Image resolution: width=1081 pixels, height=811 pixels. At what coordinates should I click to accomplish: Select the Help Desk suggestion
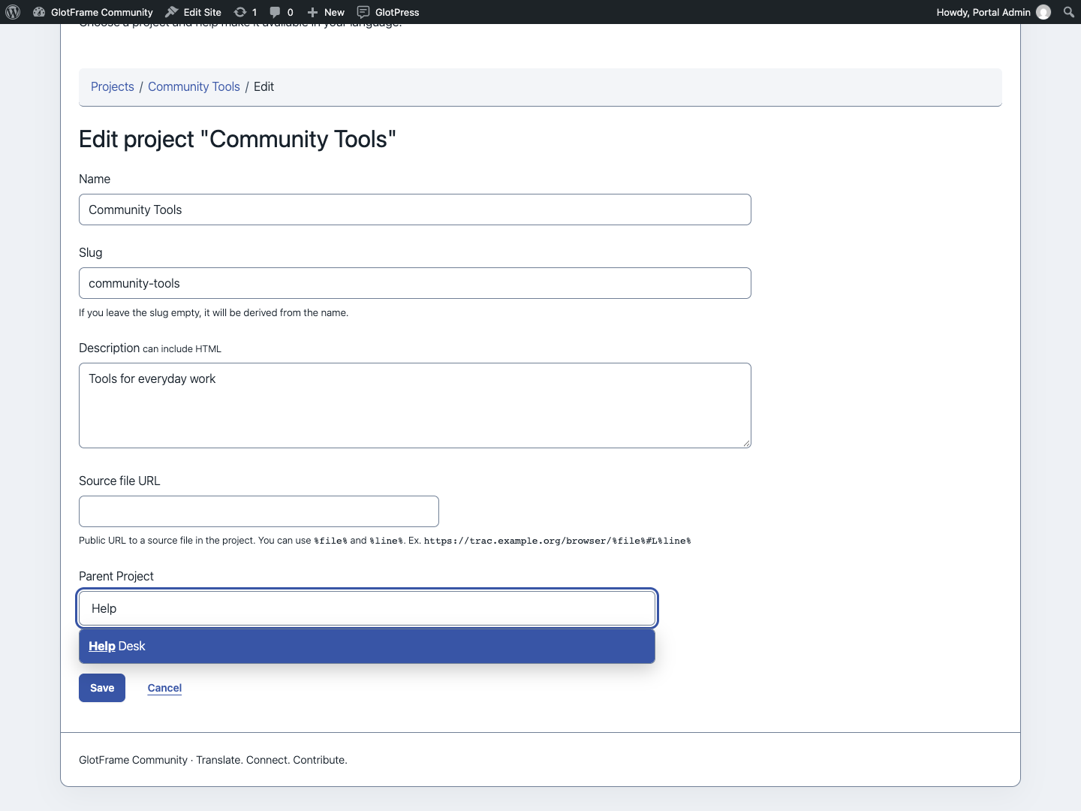click(367, 646)
